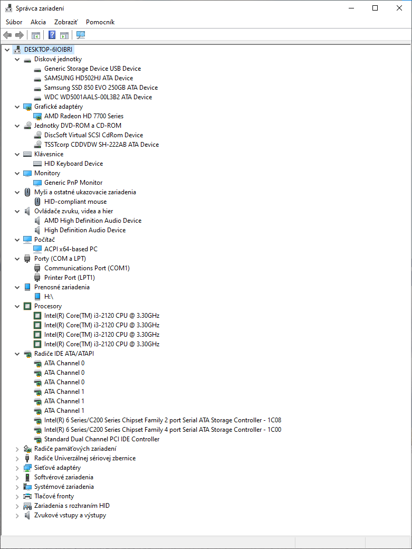Select the Počítač category label
Viewport: 412px width, 549px height.
[44, 240]
